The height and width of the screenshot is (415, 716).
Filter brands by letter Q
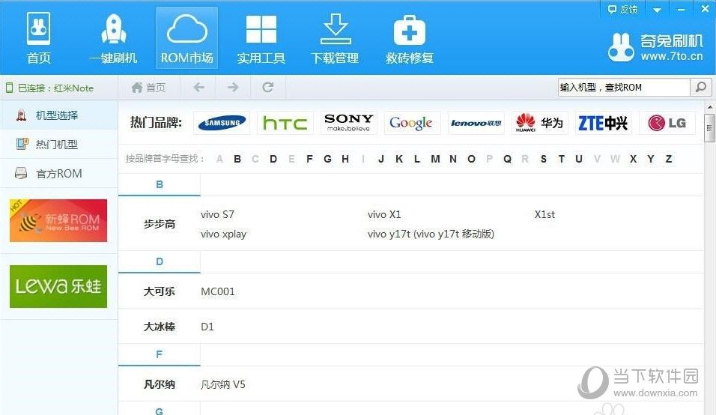(507, 159)
